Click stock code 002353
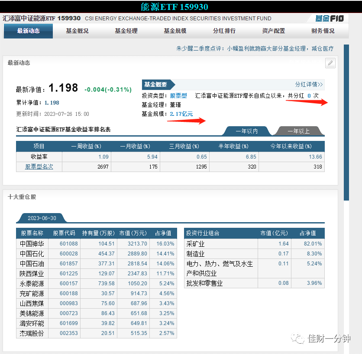 (x=68, y=333)
